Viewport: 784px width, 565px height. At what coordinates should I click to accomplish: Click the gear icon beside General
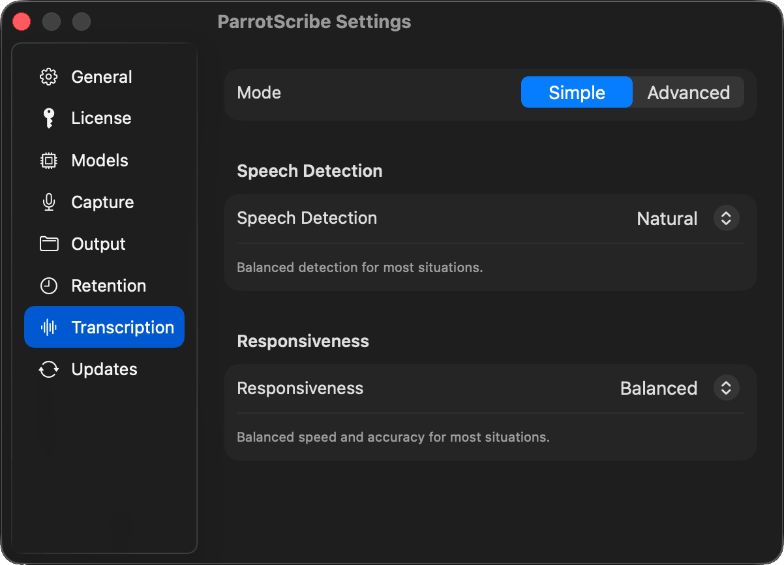click(x=49, y=77)
